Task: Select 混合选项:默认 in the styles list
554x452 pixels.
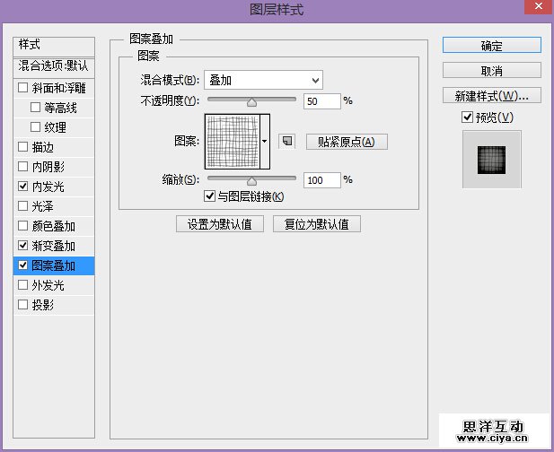Action: tap(54, 67)
